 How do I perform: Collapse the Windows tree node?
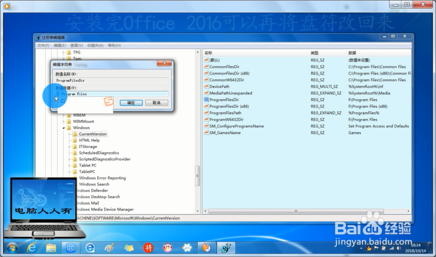coord(63,128)
